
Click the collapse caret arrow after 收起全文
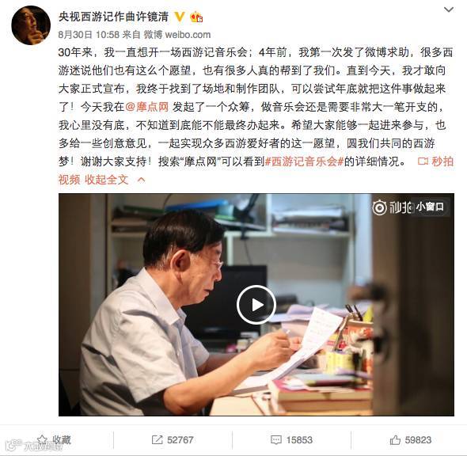click(141, 180)
